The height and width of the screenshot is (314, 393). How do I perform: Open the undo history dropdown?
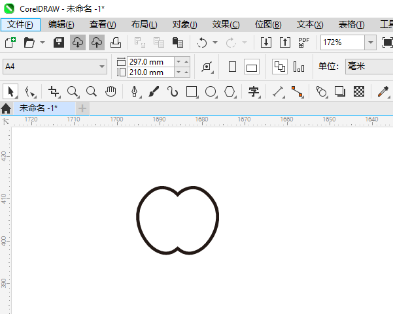[x=215, y=42]
